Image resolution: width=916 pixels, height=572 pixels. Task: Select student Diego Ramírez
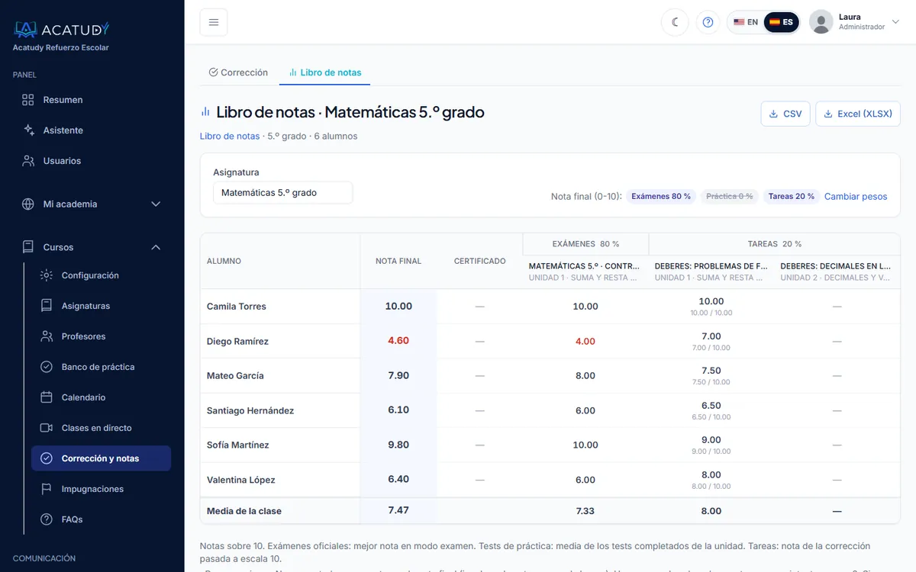click(x=237, y=342)
